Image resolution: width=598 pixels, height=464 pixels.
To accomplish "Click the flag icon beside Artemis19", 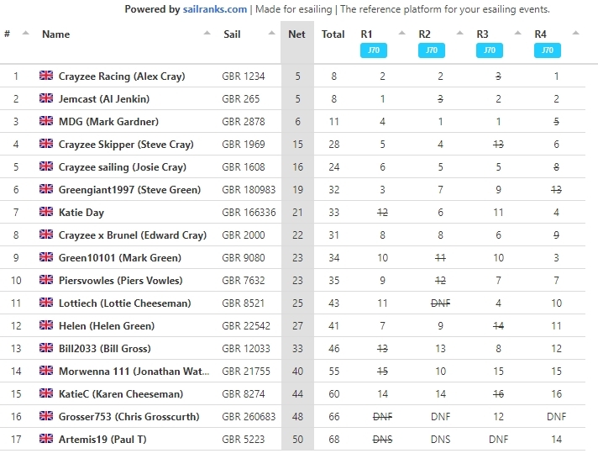I will pos(46,439).
